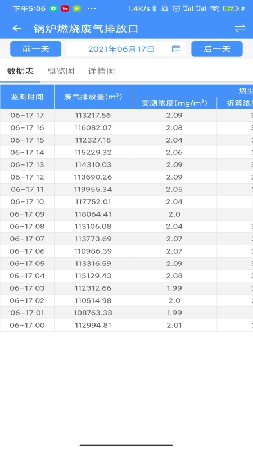
Task: Tap the switch arrows icon in header
Action: (x=240, y=29)
